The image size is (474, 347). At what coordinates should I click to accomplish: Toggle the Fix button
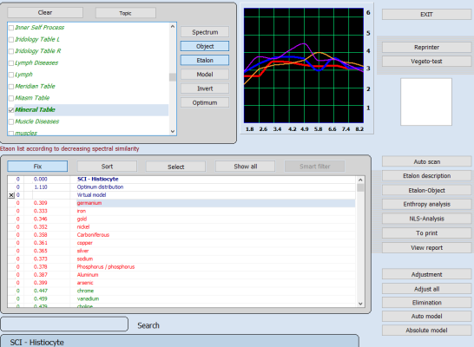pyautogui.click(x=37, y=166)
